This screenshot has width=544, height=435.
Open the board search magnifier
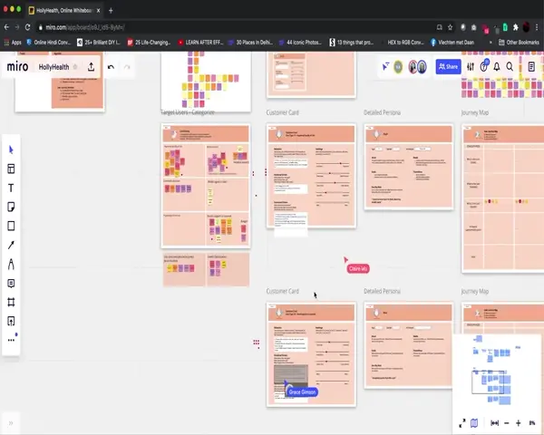click(x=510, y=66)
